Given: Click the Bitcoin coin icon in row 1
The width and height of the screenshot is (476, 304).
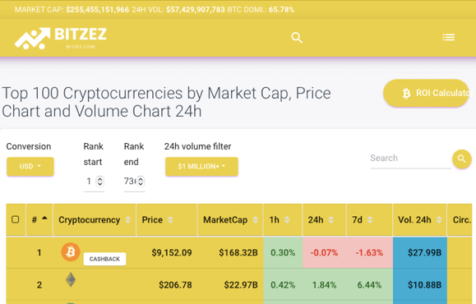Looking at the screenshot, I should tap(71, 251).
